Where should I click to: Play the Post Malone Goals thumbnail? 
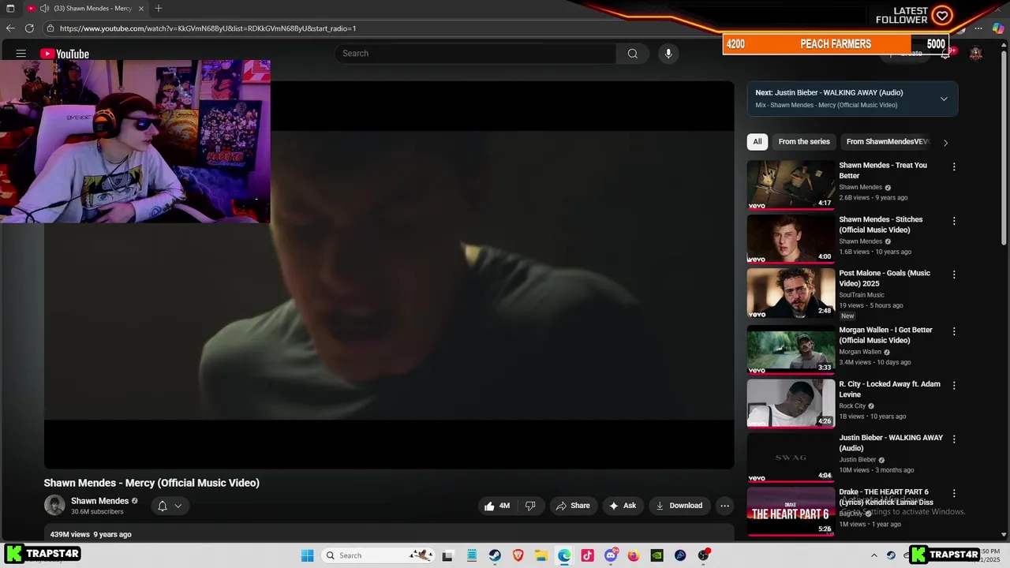[x=791, y=293]
